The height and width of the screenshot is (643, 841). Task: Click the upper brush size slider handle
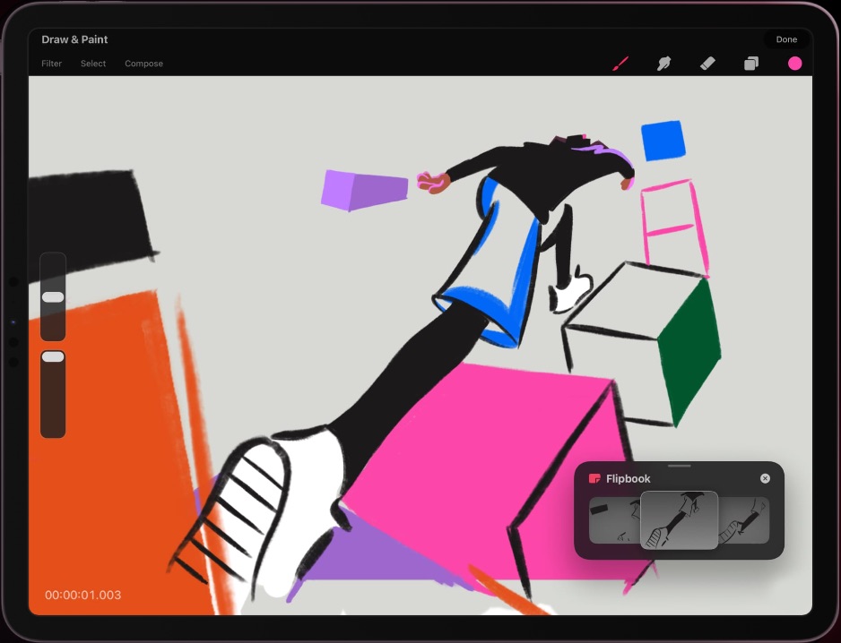click(x=53, y=296)
